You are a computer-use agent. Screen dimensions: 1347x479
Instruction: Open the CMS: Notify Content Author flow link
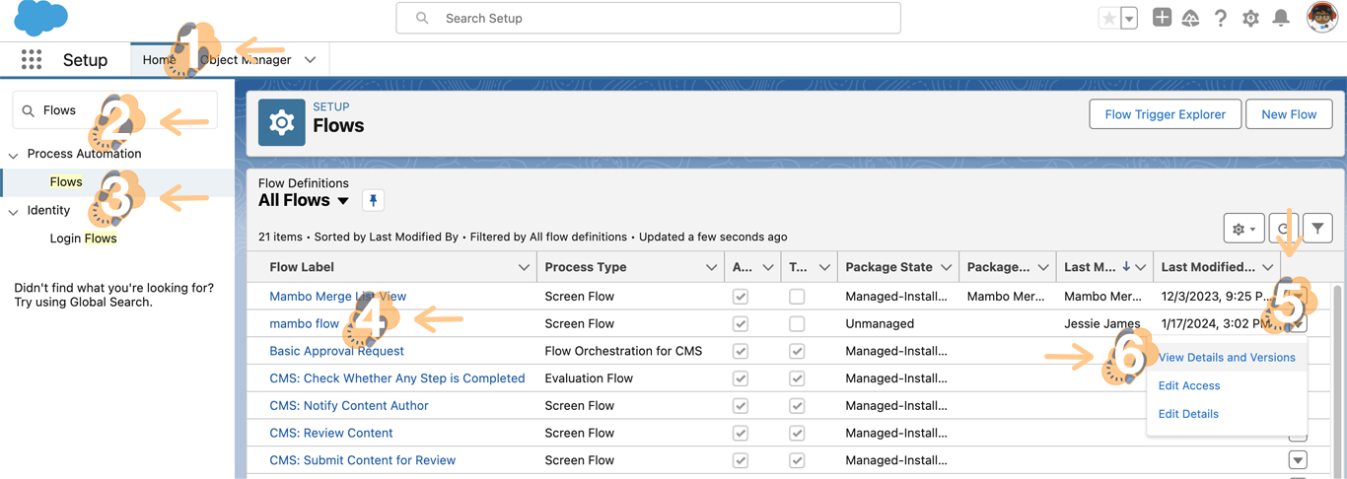click(349, 405)
